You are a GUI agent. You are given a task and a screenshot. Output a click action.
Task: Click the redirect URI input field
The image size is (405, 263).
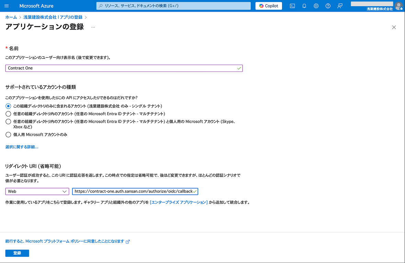click(135, 191)
